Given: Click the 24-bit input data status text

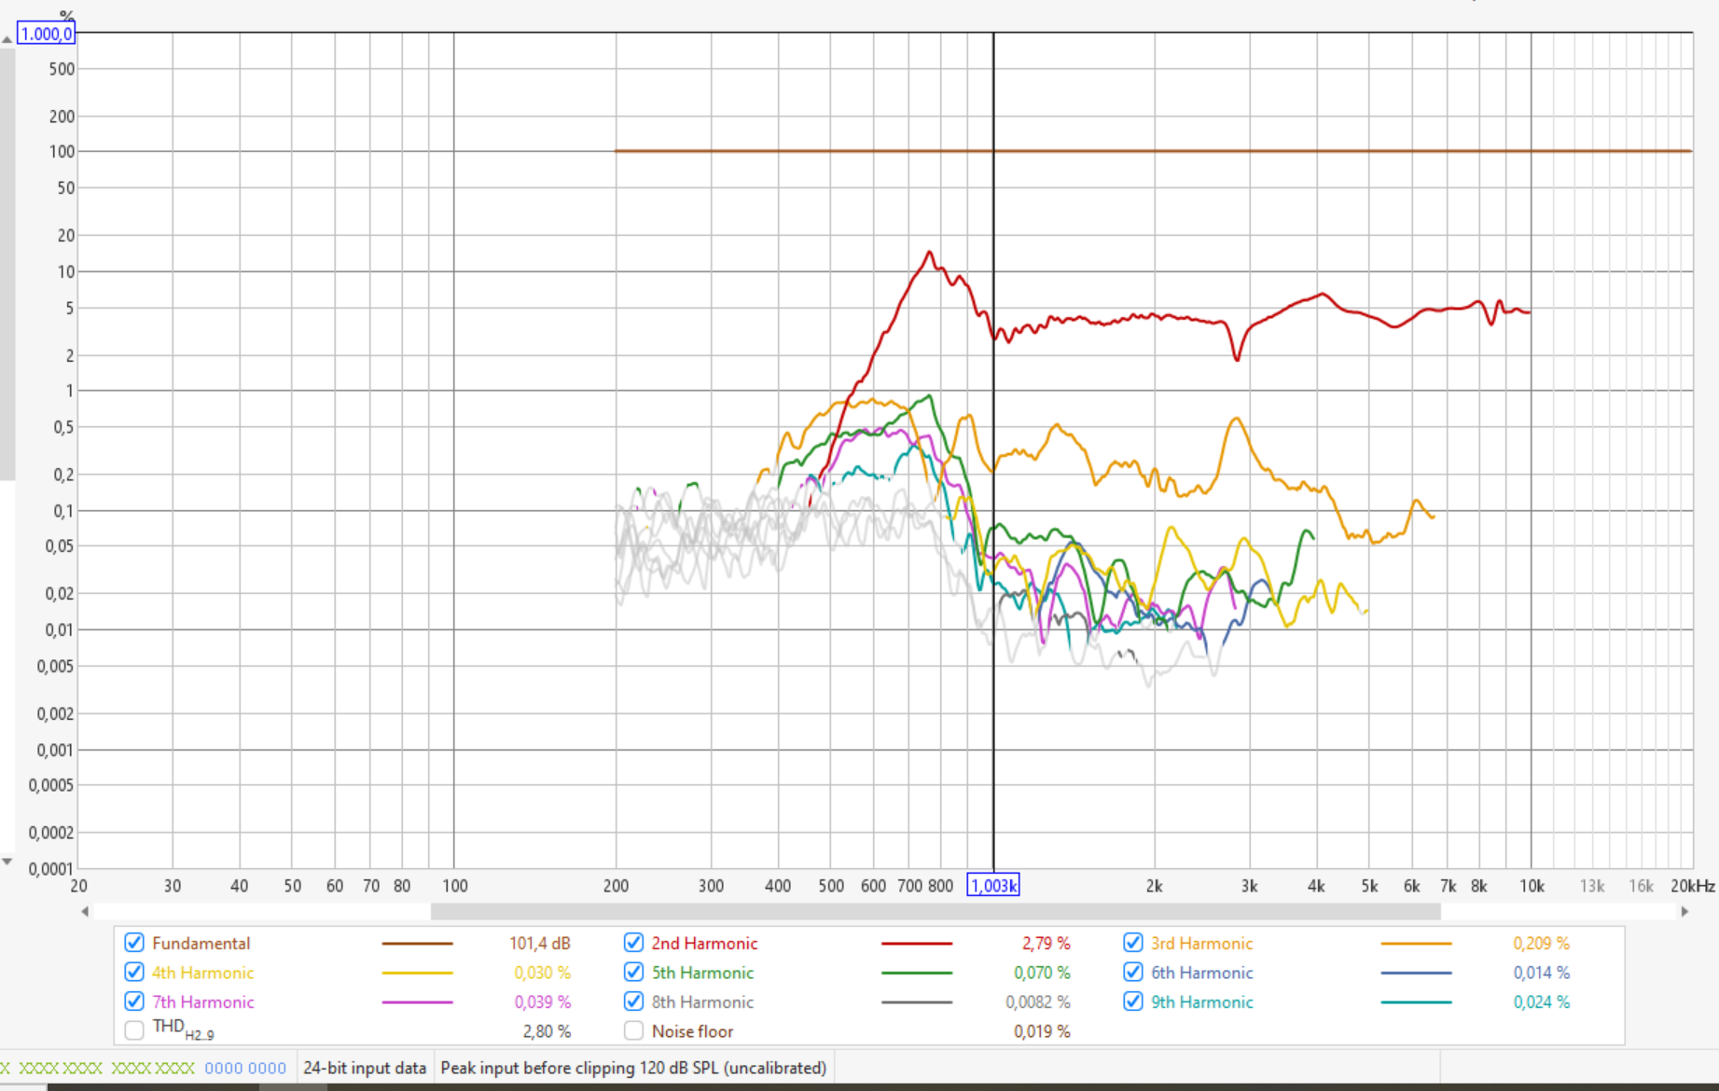Looking at the screenshot, I should click(365, 1068).
